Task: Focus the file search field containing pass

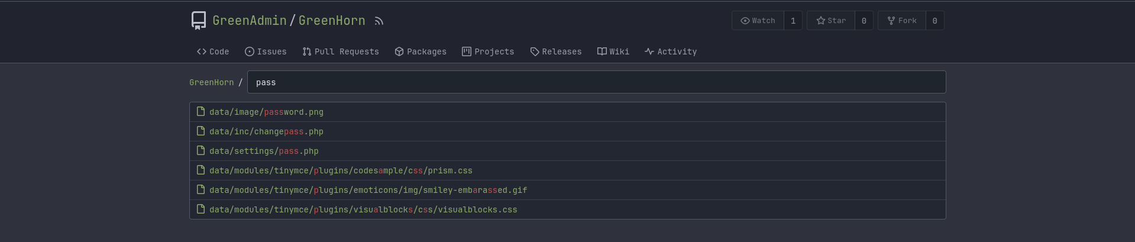Action: tap(596, 82)
